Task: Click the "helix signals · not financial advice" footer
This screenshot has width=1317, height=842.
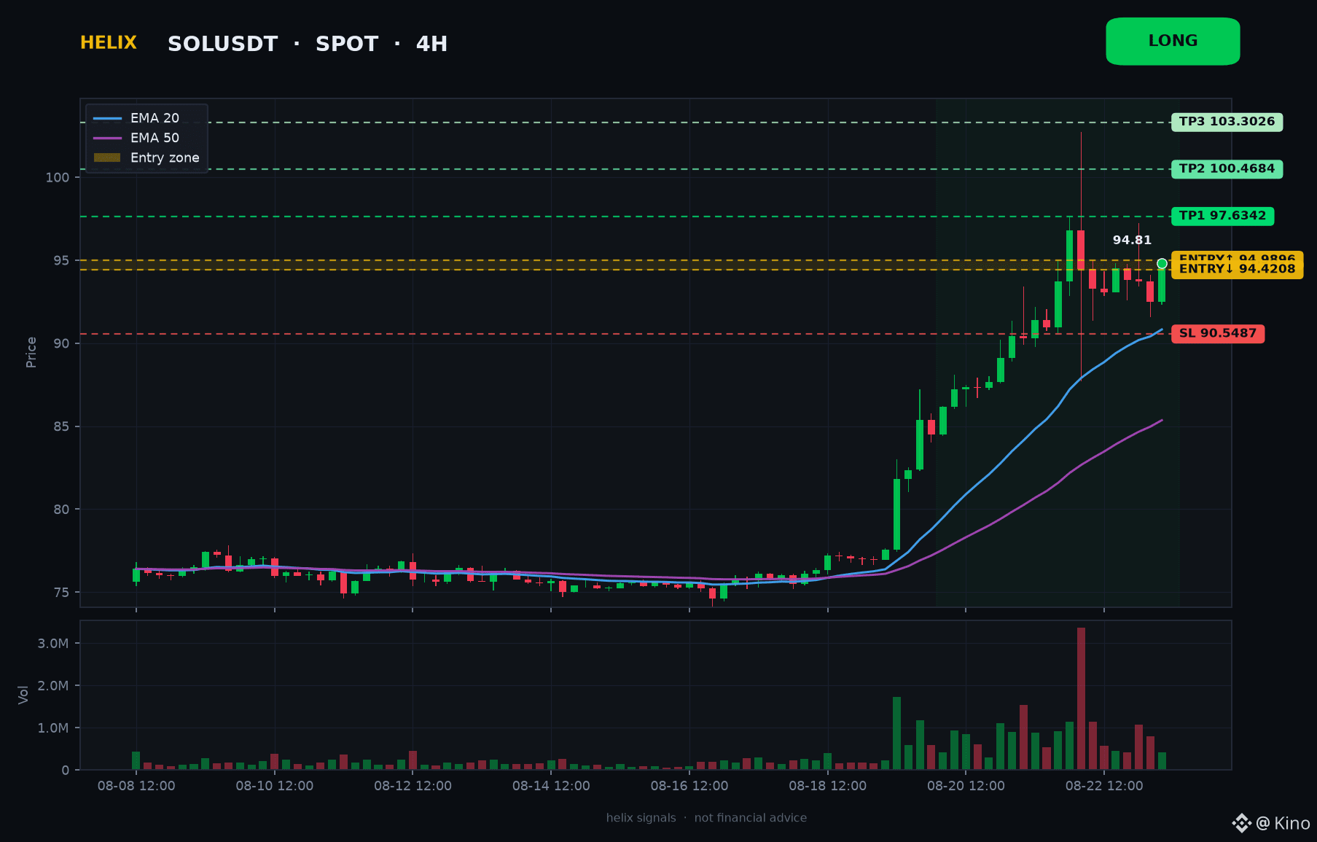Action: pos(706,818)
